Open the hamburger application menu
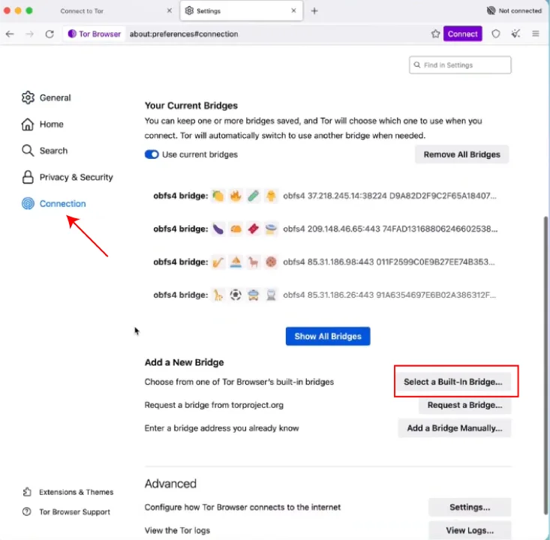Image resolution: width=550 pixels, height=540 pixels. click(535, 34)
